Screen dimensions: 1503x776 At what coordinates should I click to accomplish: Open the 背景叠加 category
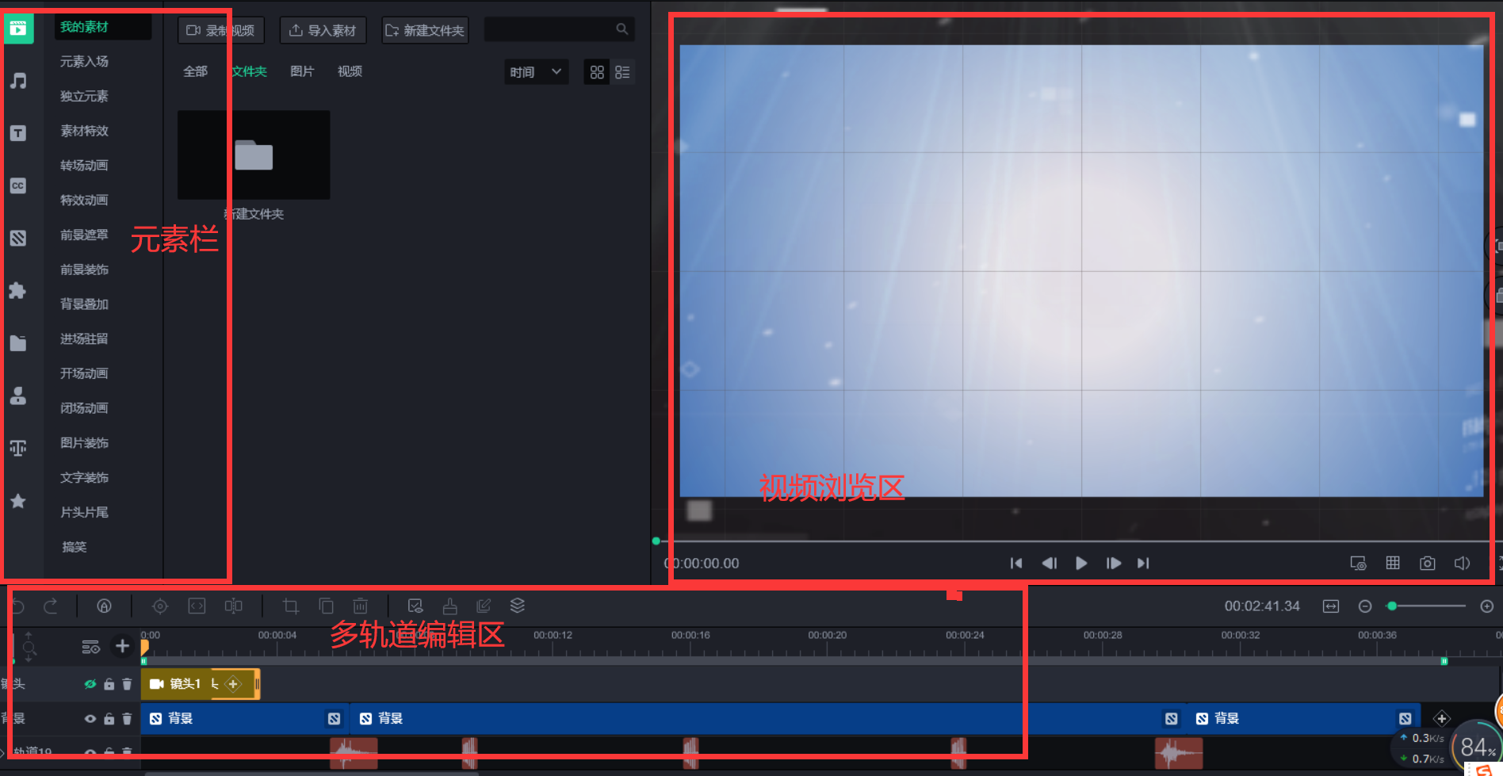[84, 304]
